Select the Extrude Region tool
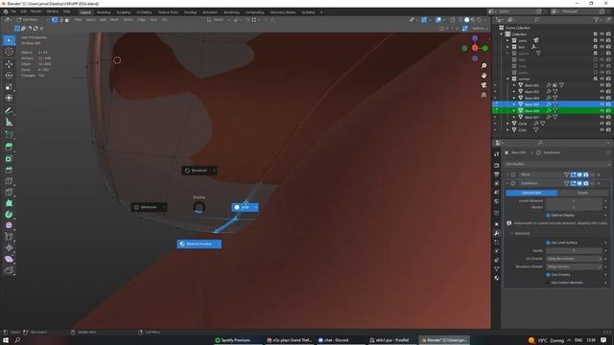The height and width of the screenshot is (345, 614). 9,147
